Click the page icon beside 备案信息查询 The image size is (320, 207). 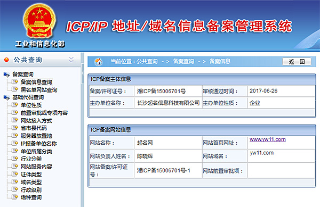tap(15, 81)
